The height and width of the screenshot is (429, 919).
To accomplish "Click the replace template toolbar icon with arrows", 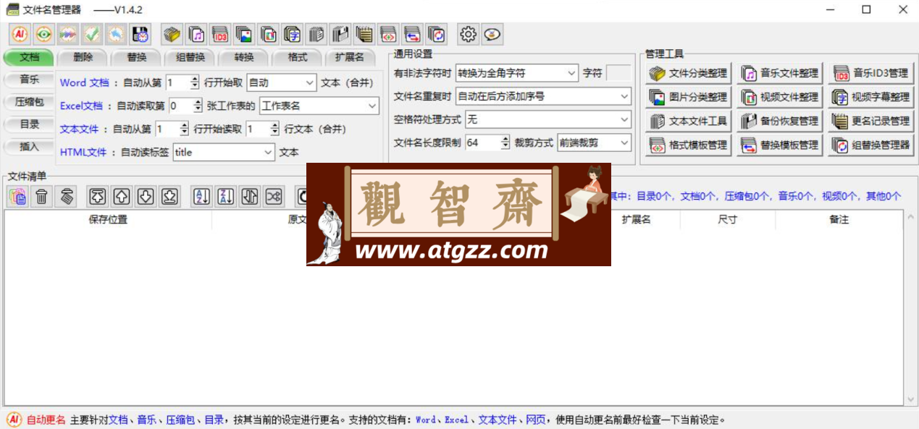I will (411, 34).
